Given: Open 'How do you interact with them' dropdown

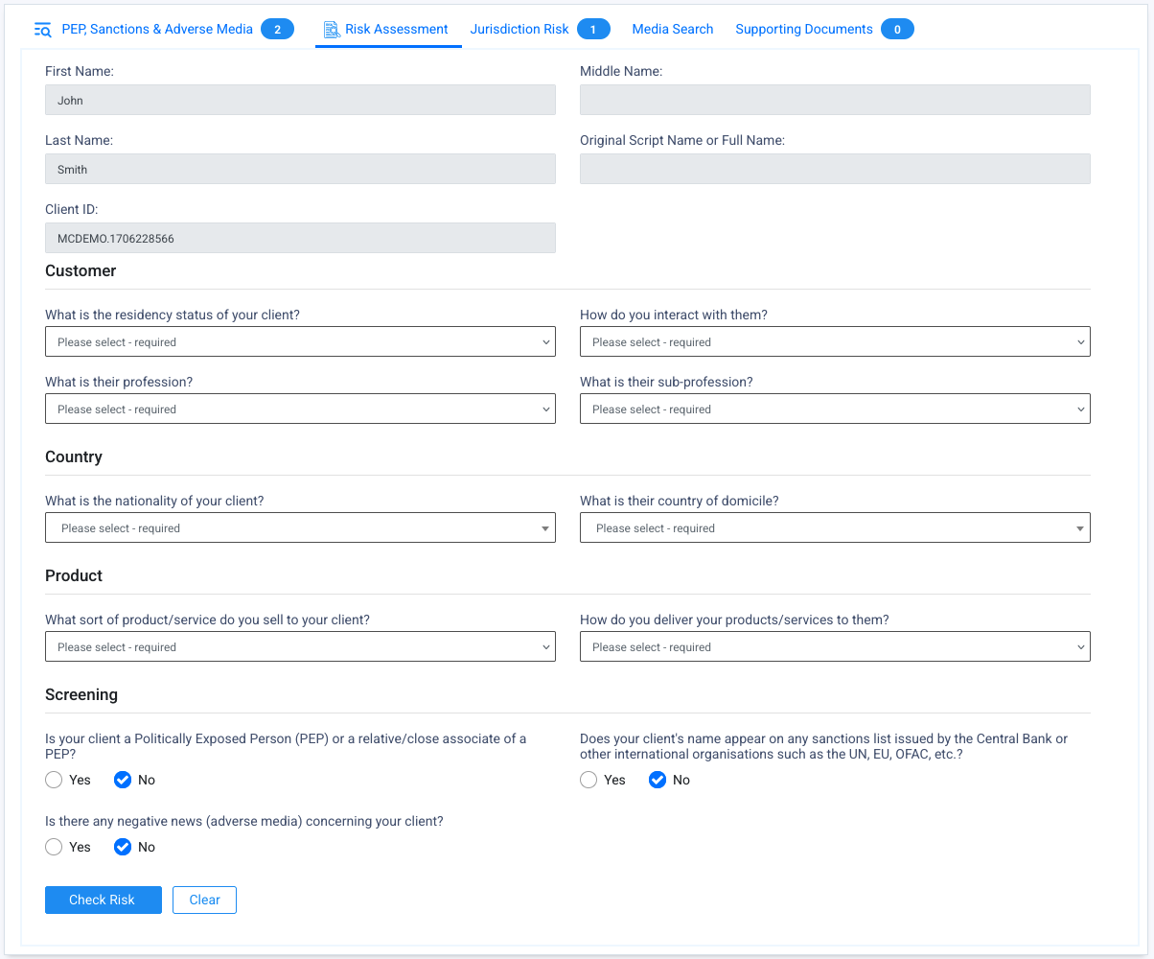Looking at the screenshot, I should pyautogui.click(x=835, y=341).
